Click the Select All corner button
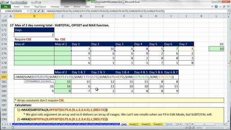 [x=4, y=16]
